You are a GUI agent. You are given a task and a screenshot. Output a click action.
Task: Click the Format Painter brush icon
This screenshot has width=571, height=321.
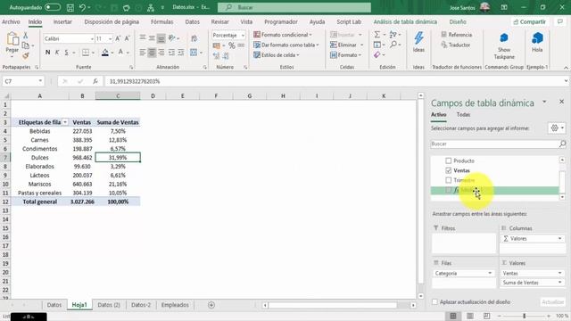(26, 55)
